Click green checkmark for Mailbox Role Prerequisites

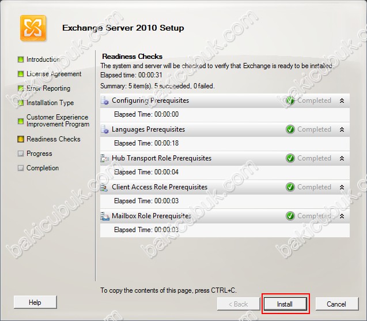pos(290,216)
